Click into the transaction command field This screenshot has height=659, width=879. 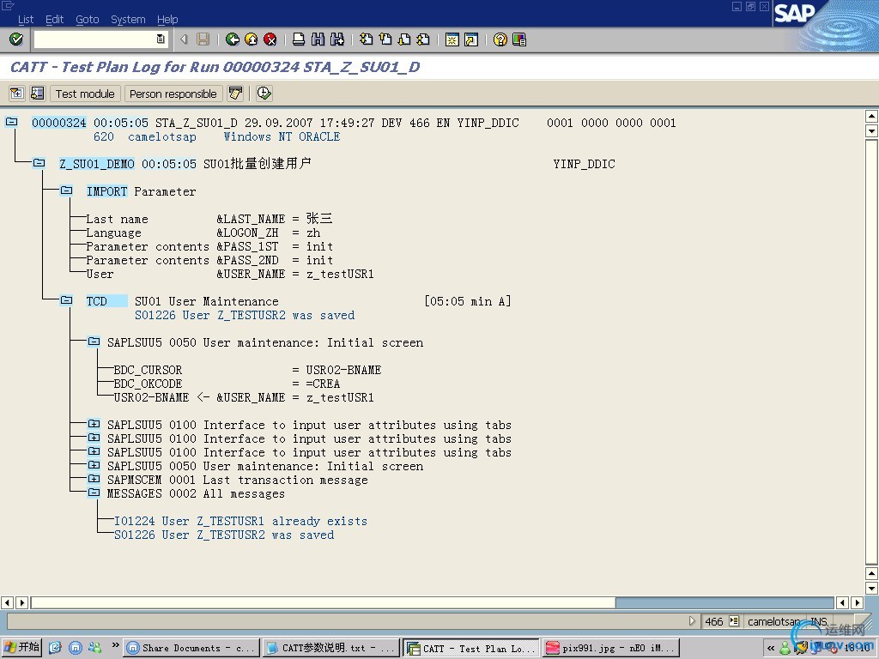coord(94,39)
